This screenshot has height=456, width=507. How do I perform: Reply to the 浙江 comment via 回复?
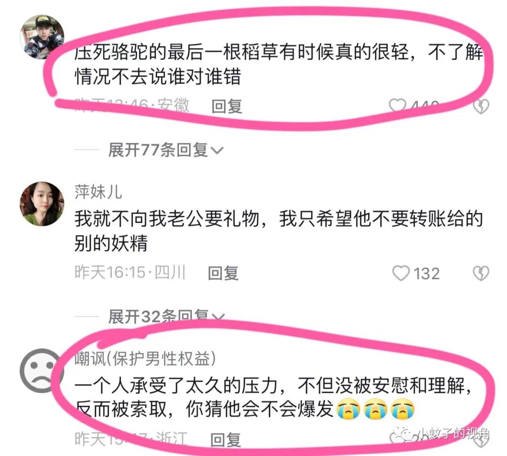(x=225, y=440)
